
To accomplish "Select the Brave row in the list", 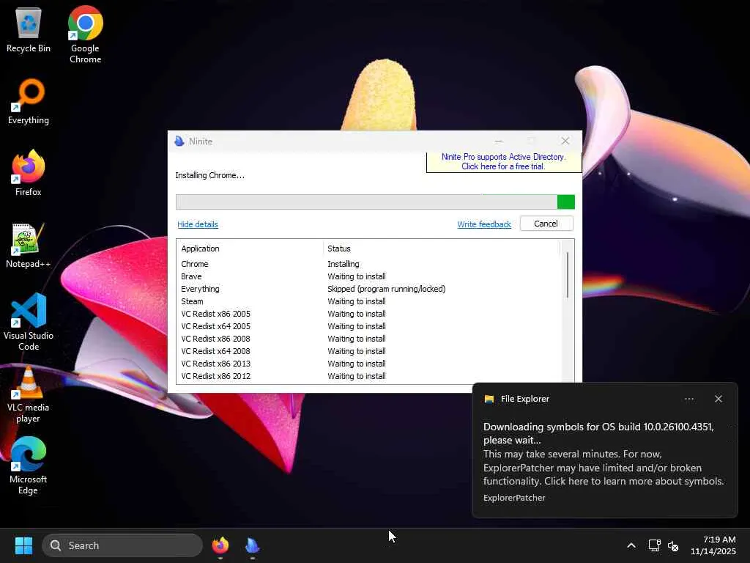I will (368, 276).
